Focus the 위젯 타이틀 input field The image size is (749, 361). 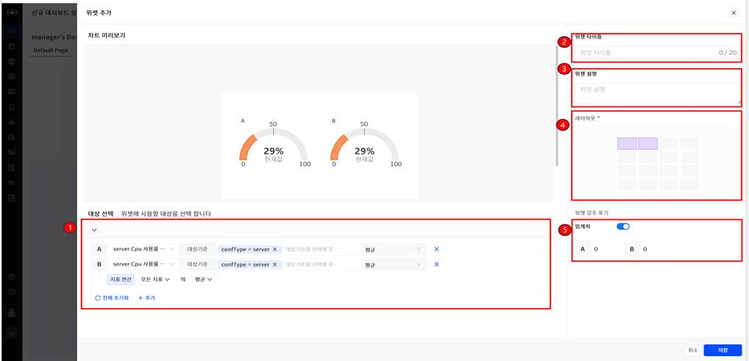647,53
